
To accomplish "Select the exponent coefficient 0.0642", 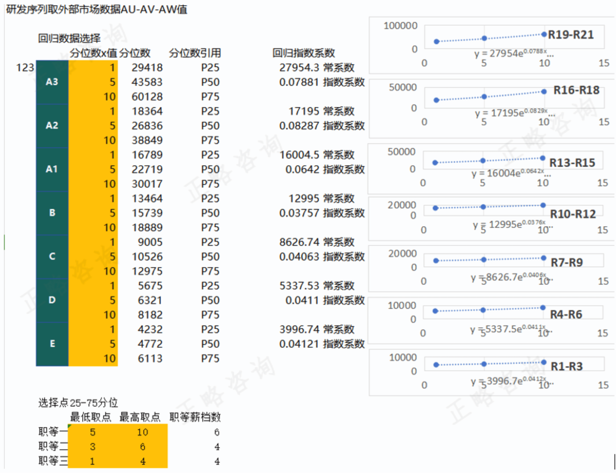I will 302,169.
